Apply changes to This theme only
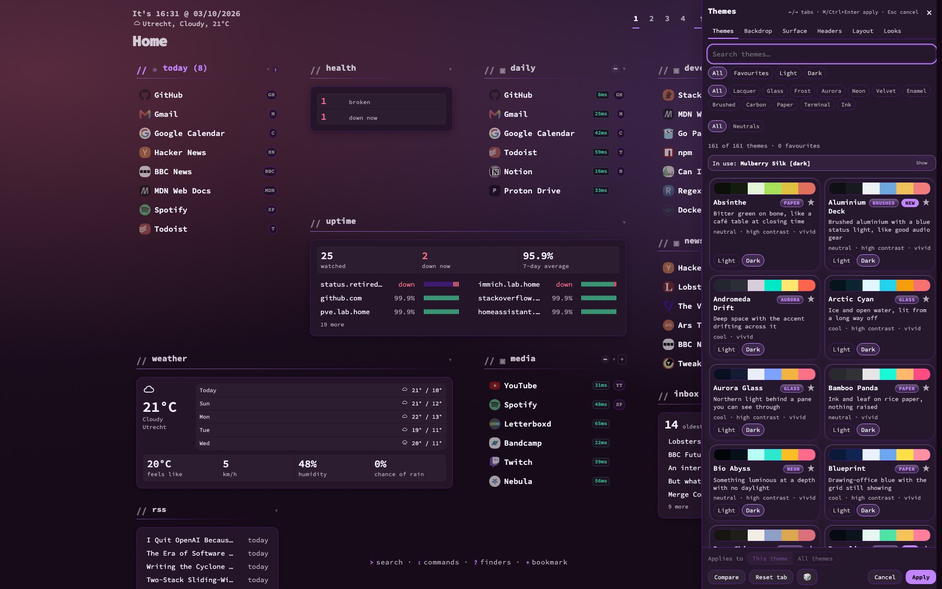The width and height of the screenshot is (942, 589). coord(770,559)
